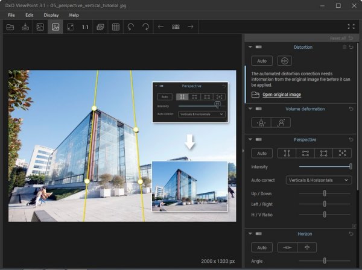Open the Auto correct Verticals & Horizontals dropdown
Screen dimensions: 362x270
pos(326,180)
